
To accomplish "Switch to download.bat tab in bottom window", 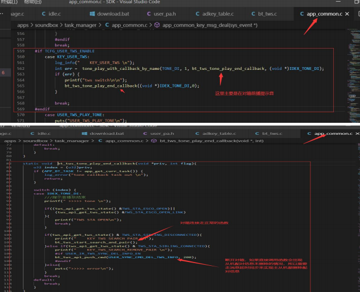I will coord(103,134).
